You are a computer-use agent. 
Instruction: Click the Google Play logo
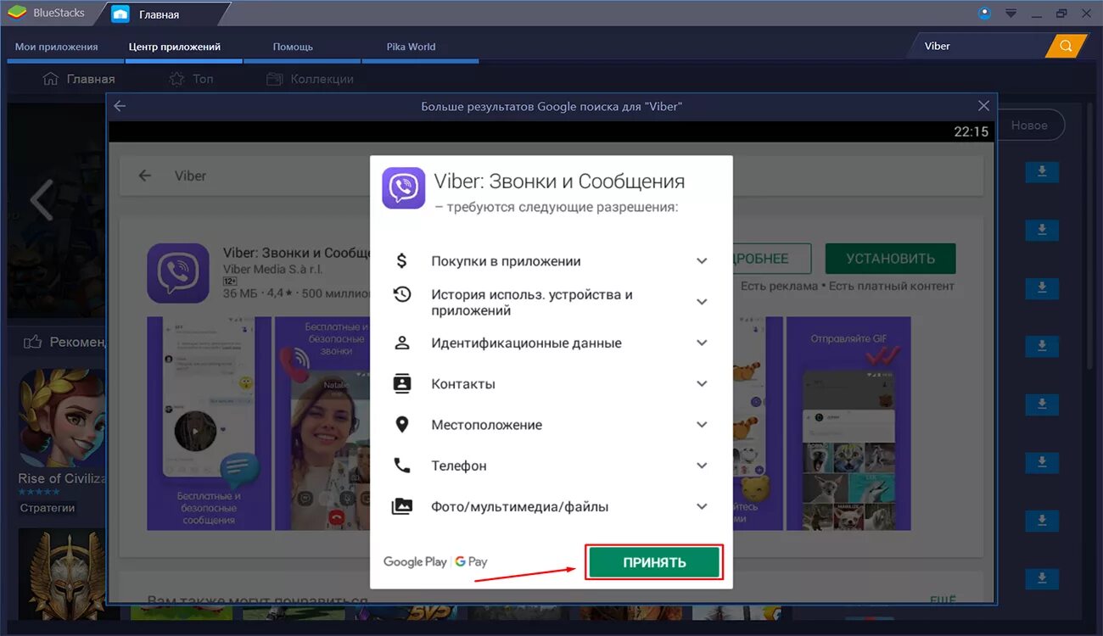tap(415, 561)
